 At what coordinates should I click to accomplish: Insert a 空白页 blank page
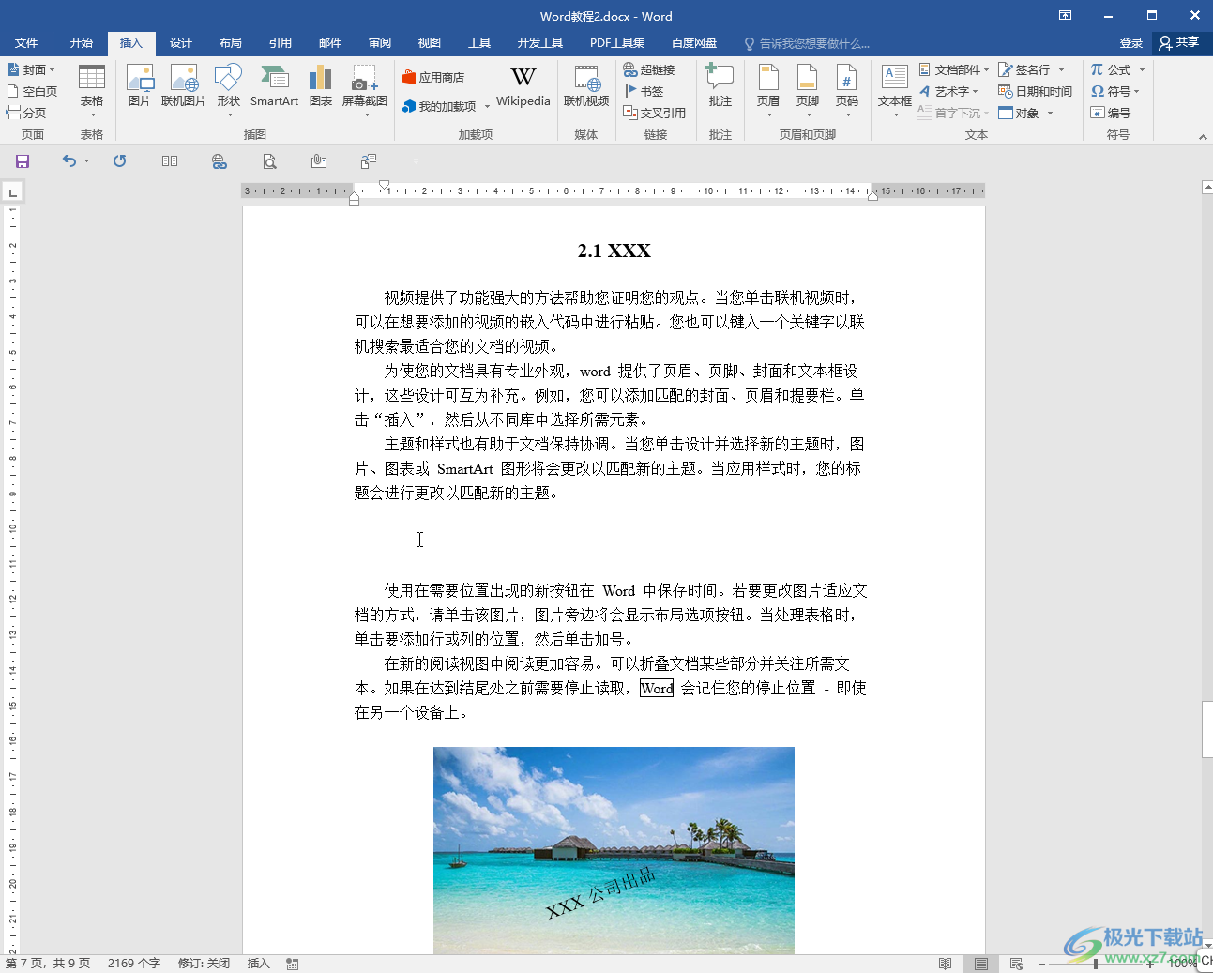pyautogui.click(x=32, y=91)
